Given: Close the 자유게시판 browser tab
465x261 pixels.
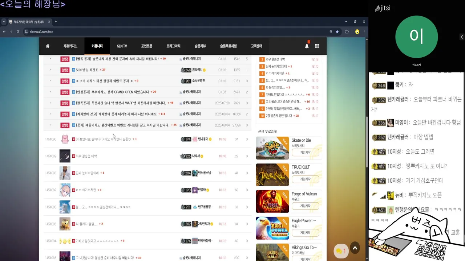Looking at the screenshot, I should 49,22.
